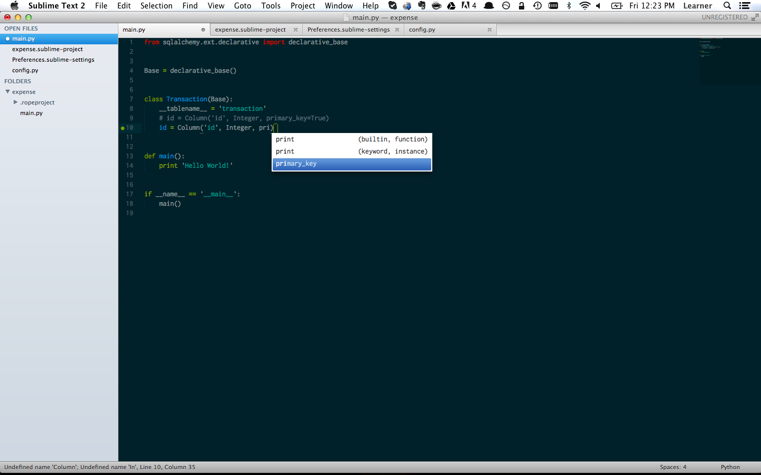Click the OPEN FILES sidebar heading

coord(21,28)
